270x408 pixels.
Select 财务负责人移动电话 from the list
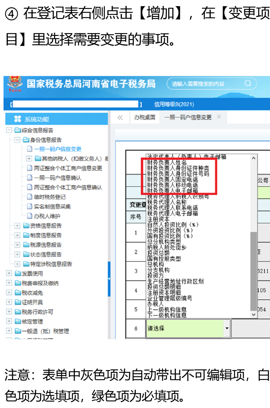[x=172, y=185]
